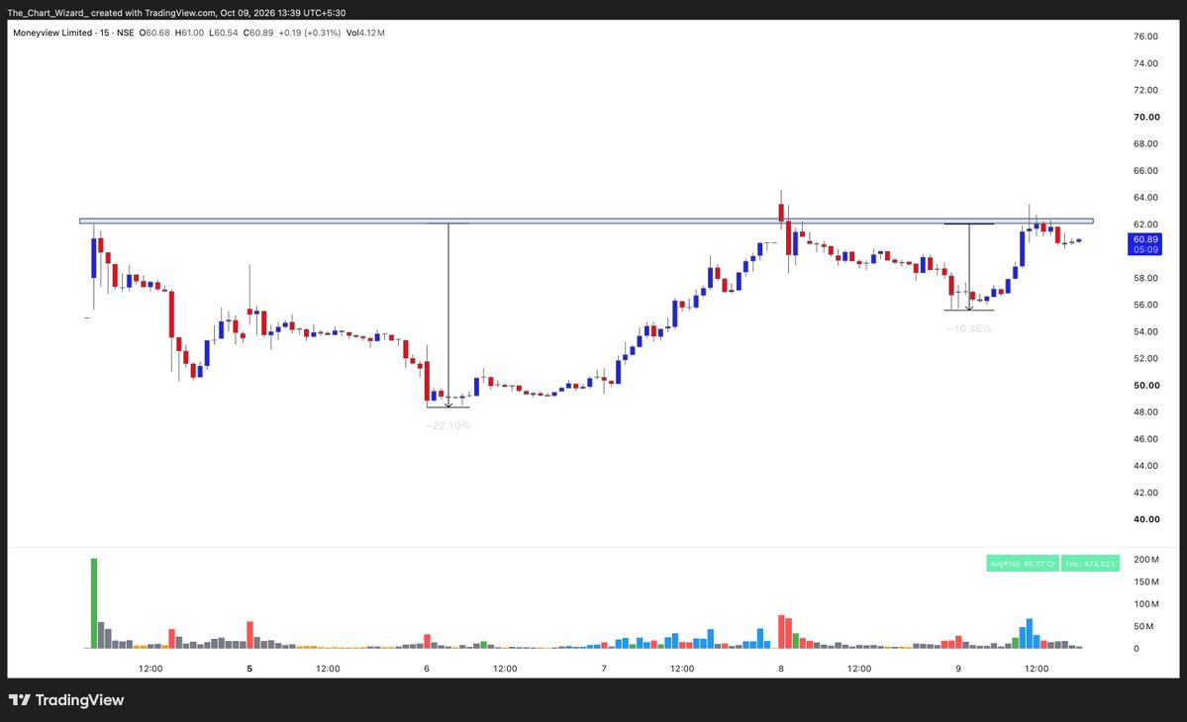
Task: Click the high value H61.00
Action: tap(189, 33)
